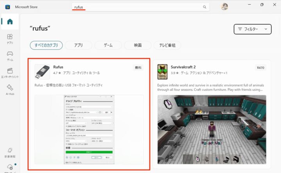Click the Survivalcraft 2 app icon
This screenshot has height=173, width=281.
(x=162, y=72)
